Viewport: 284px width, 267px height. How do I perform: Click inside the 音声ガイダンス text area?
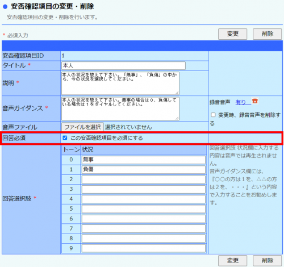[120, 109]
